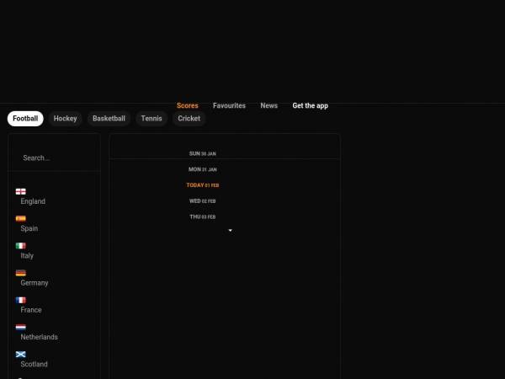Click the Spain flag icon
The width and height of the screenshot is (505, 379).
point(20,218)
